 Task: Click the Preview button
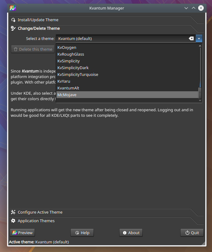[x=22, y=233]
